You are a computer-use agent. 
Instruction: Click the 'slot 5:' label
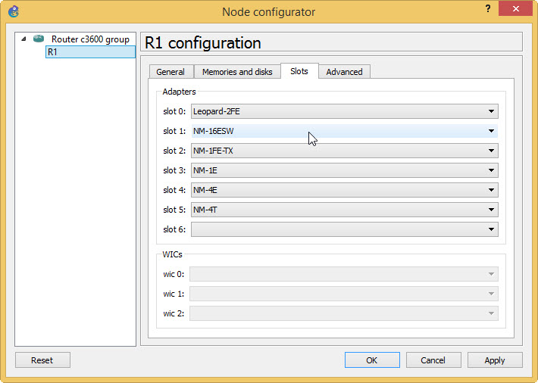(x=174, y=210)
